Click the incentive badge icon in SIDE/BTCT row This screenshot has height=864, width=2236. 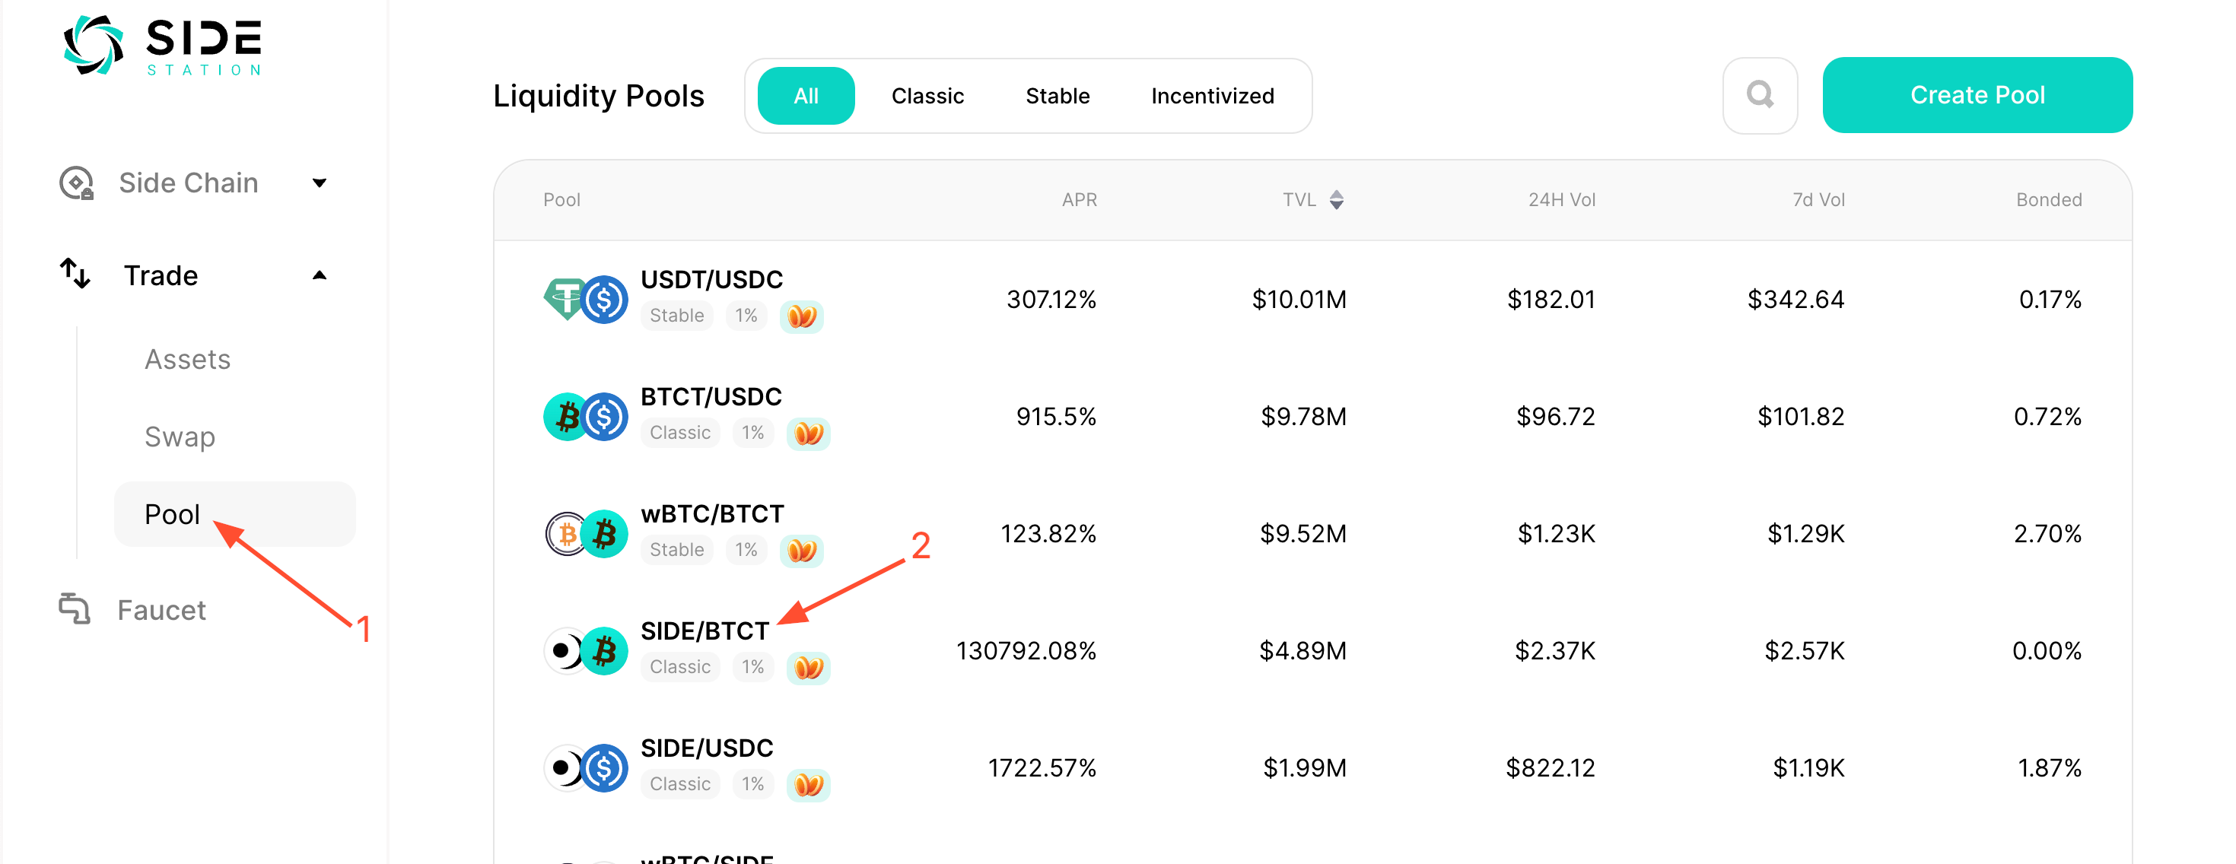[808, 667]
